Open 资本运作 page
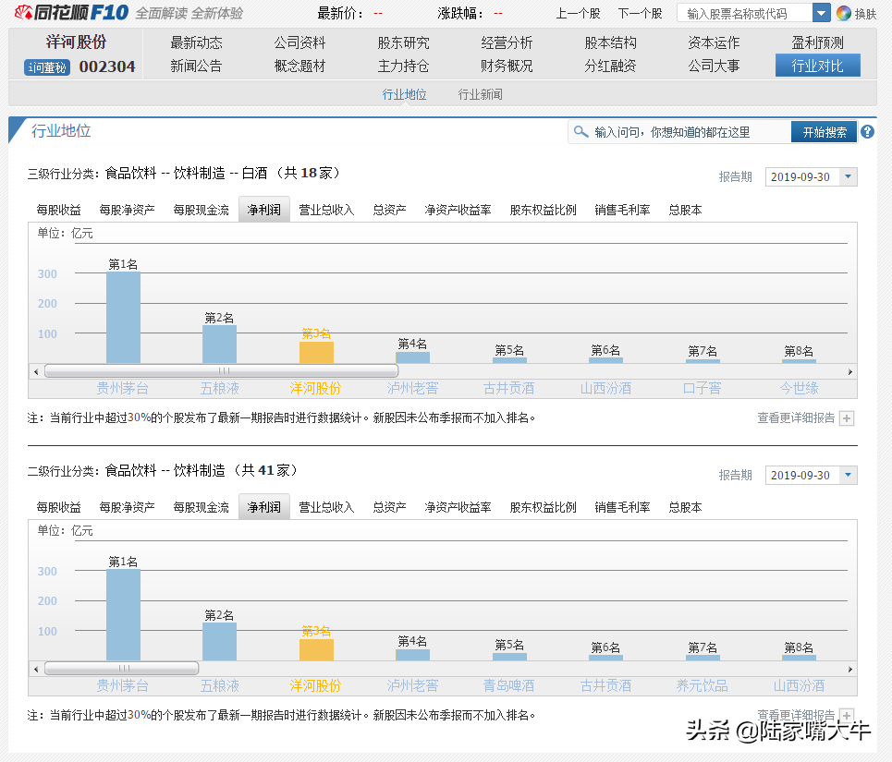 (x=714, y=42)
